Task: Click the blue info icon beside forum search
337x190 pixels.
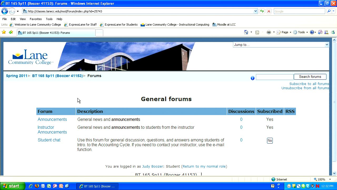Action: point(252,78)
